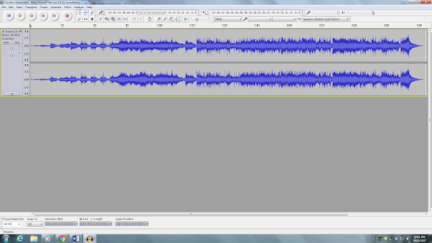The image size is (432, 243).
Task: Mute the audio track
Action: tap(6, 43)
